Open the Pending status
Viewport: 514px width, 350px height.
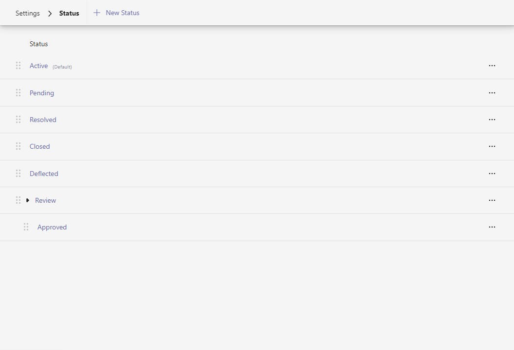pyautogui.click(x=42, y=93)
